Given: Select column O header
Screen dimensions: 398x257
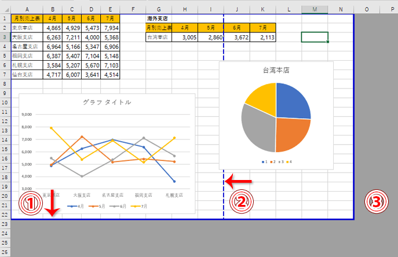Looking at the screenshot, I should click(367, 9).
